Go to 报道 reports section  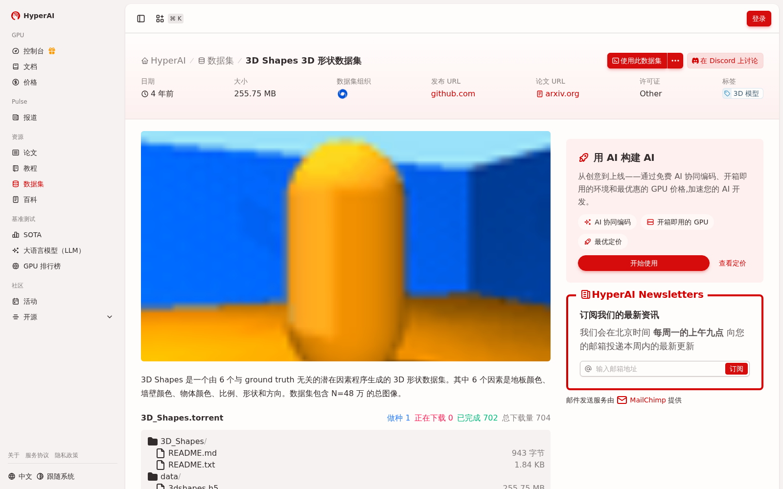click(x=63, y=117)
